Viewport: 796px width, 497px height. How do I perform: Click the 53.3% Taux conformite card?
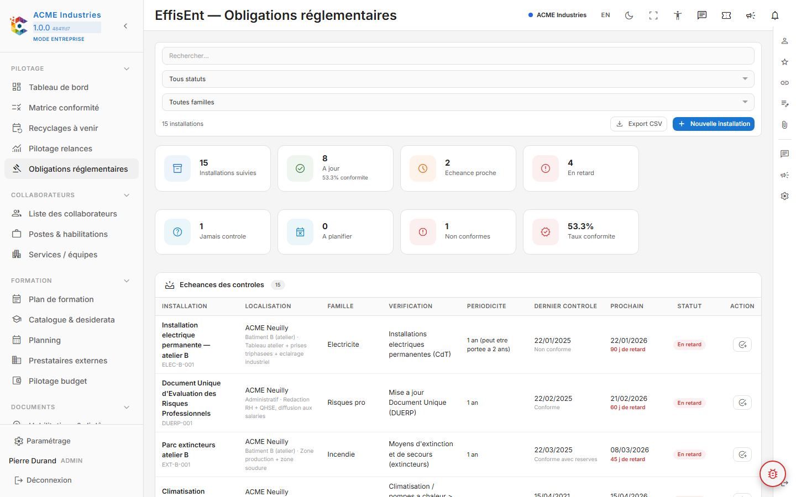tap(581, 232)
